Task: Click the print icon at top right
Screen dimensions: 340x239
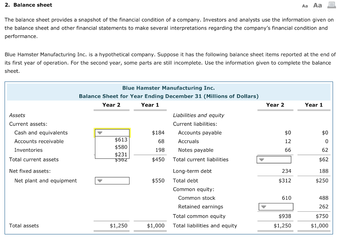Action: [x=331, y=5]
